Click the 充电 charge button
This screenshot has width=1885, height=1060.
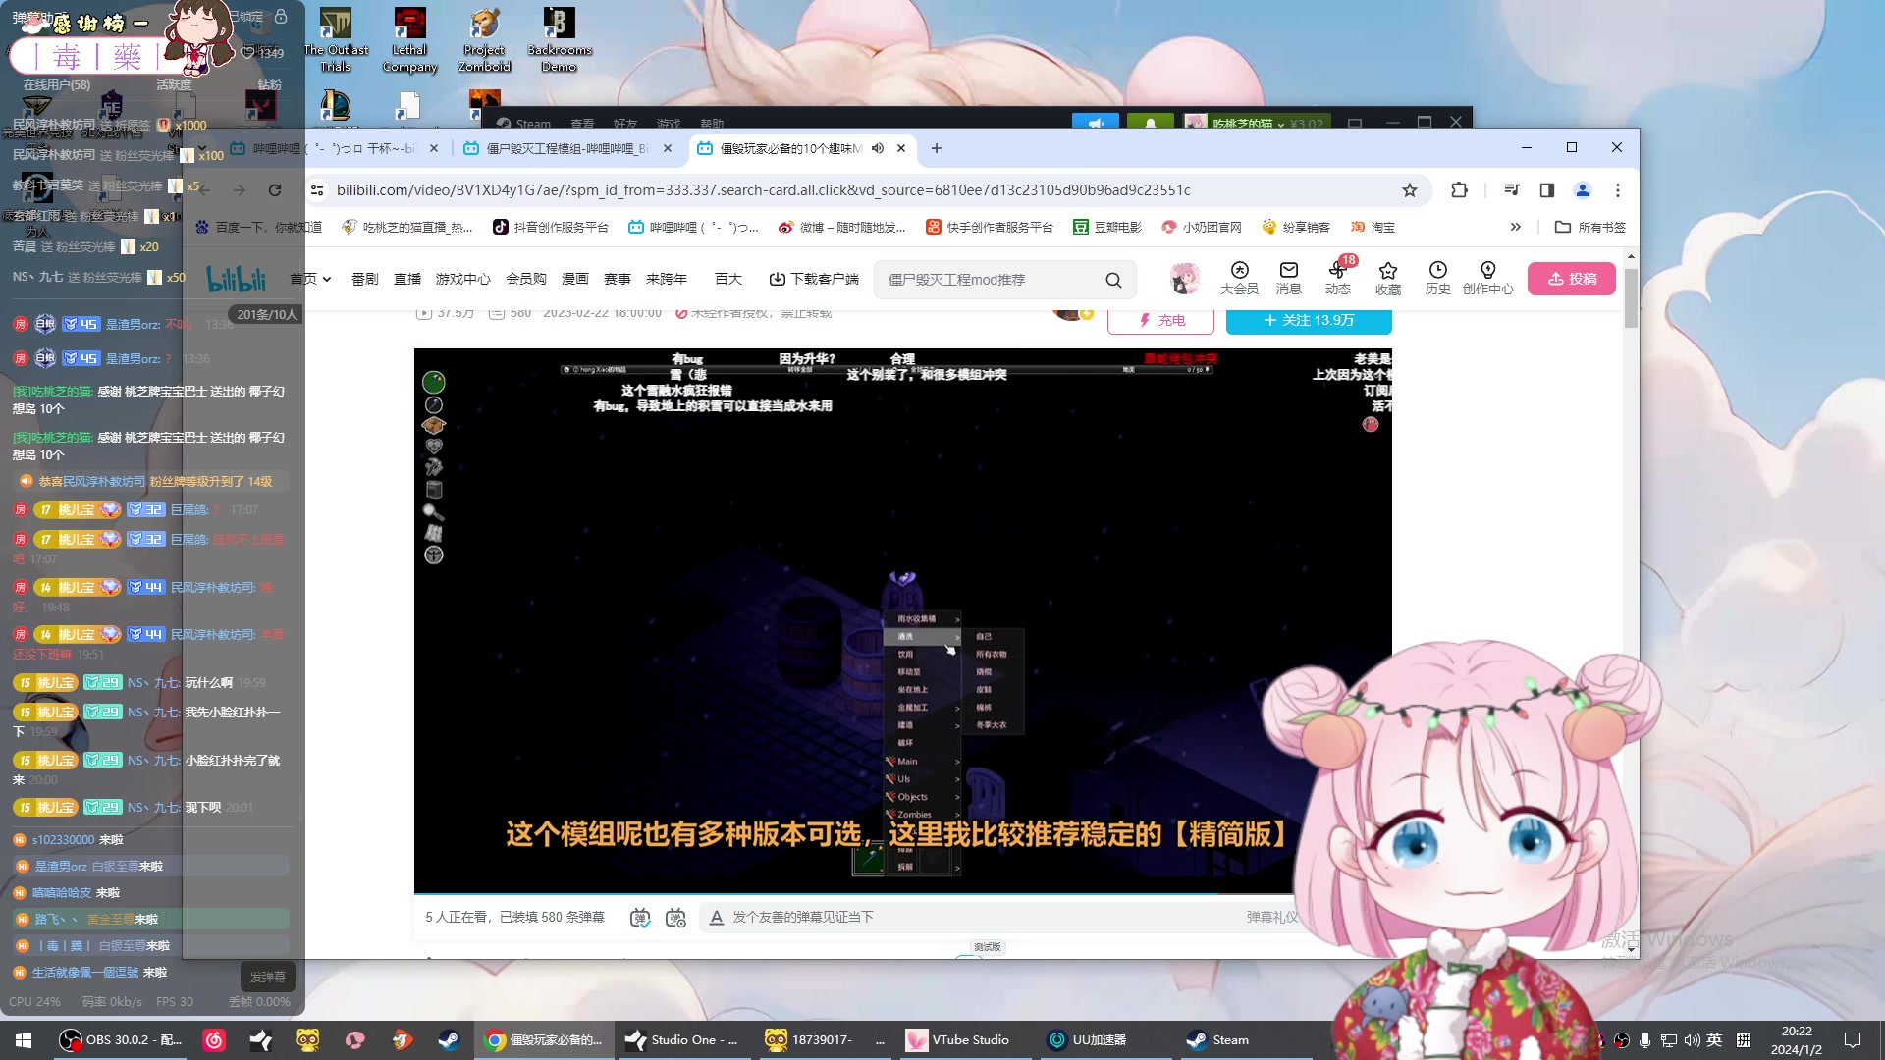[1160, 320]
